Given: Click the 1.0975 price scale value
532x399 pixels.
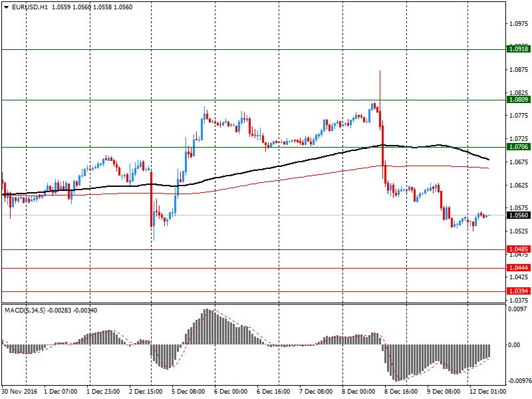Looking at the screenshot, I should tap(519, 24).
